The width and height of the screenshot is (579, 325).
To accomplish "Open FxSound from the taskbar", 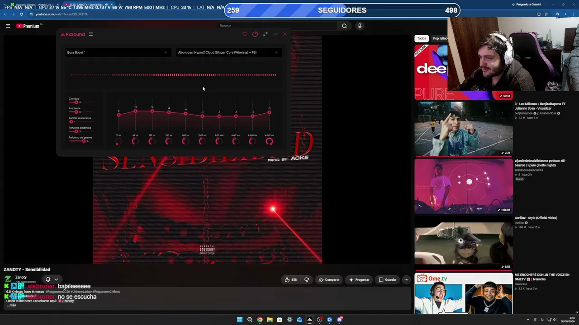I will pos(309,320).
